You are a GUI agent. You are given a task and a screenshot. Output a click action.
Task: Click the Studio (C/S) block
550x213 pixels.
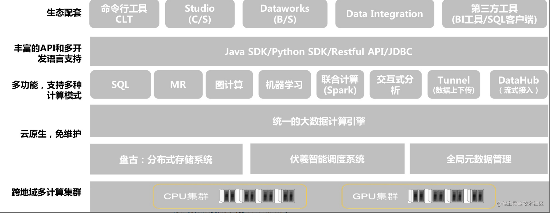point(200,14)
